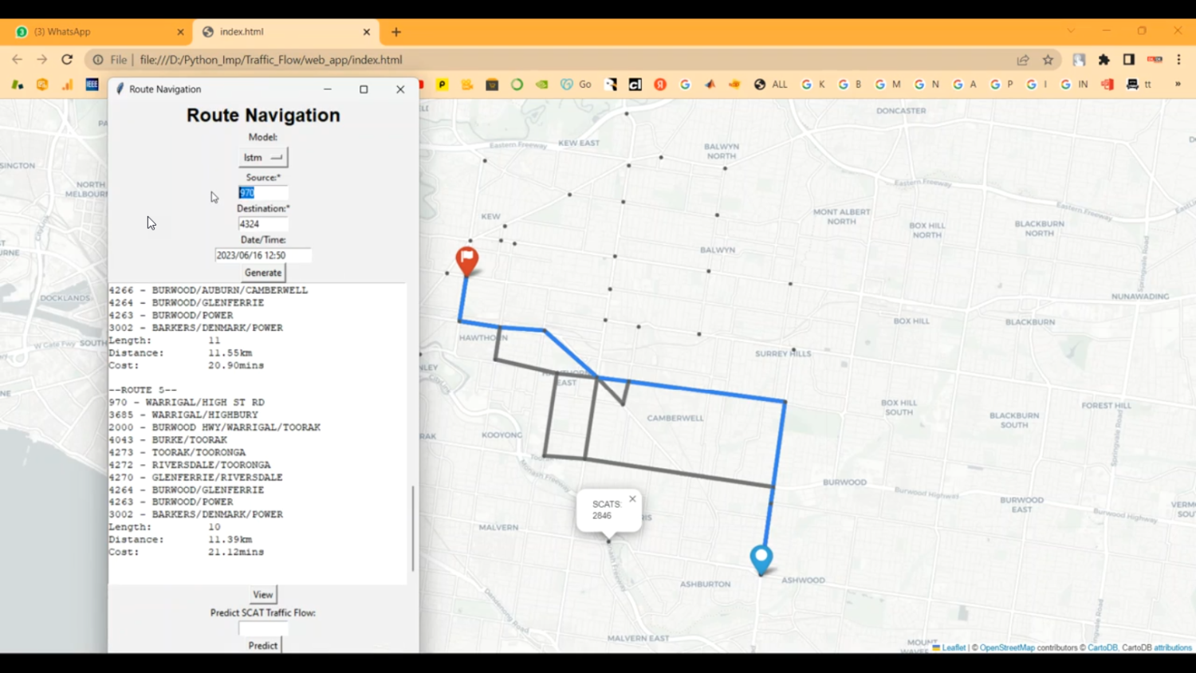Expand the tab search dropdown arrow
Viewport: 1196px width, 673px height.
[x=1071, y=31]
